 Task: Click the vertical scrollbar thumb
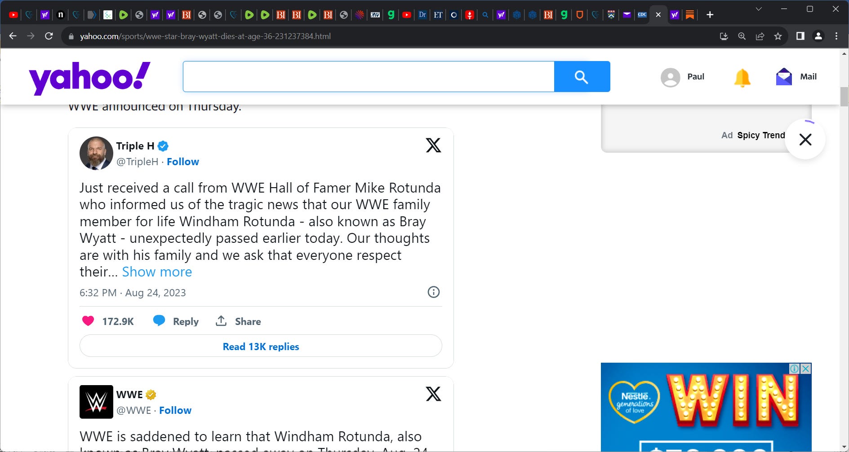pos(844,97)
